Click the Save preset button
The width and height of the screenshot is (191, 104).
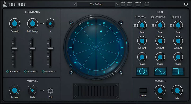coord(123,5)
